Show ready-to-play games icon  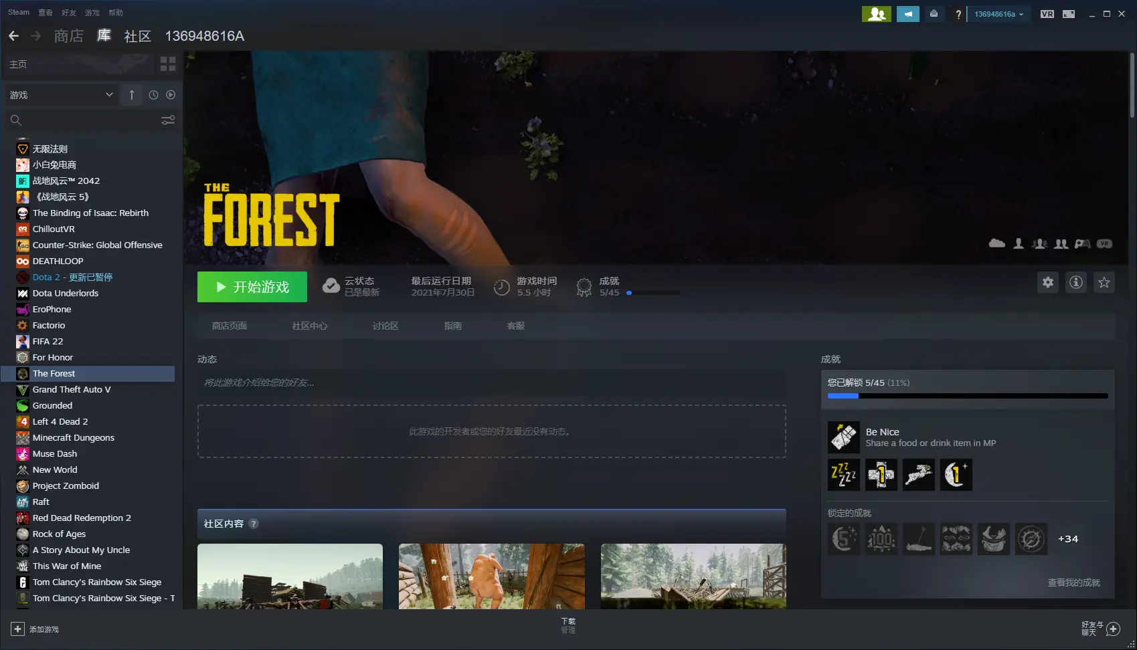tap(171, 95)
